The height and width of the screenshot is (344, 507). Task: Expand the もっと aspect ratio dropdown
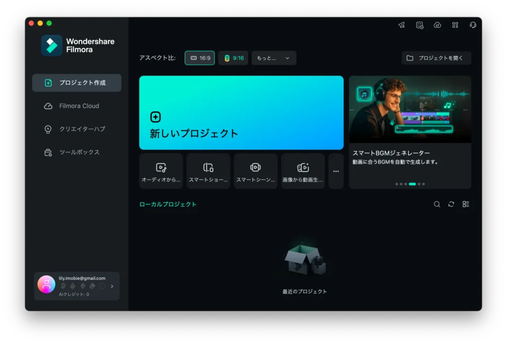[x=274, y=58]
